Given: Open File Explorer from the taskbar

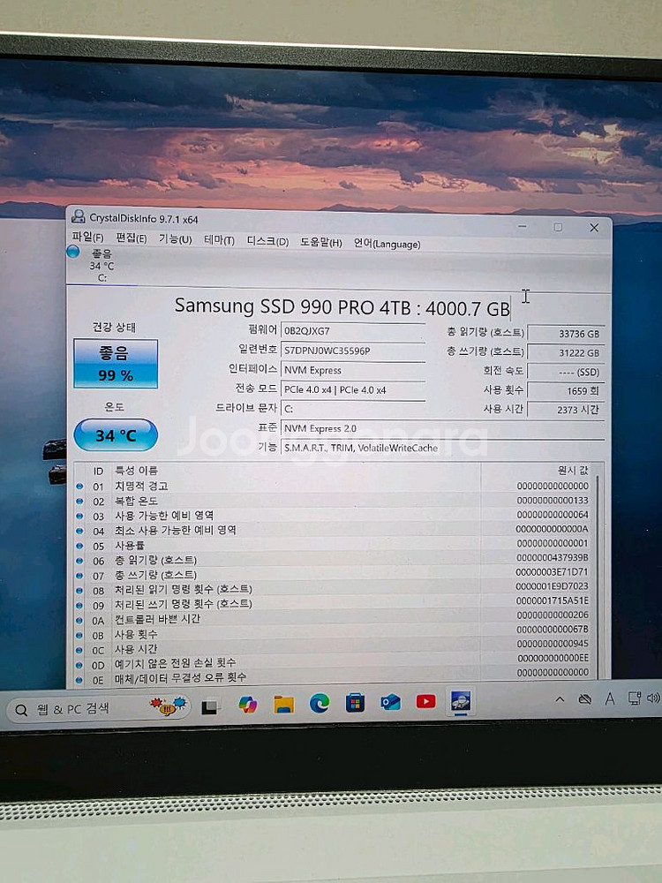Looking at the screenshot, I should tap(283, 704).
